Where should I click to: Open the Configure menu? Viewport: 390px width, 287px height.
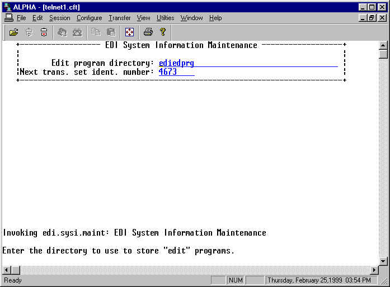(89, 18)
